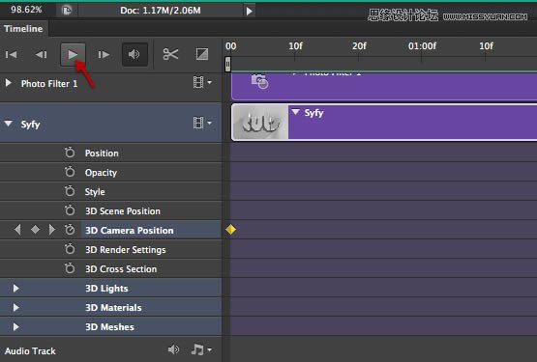The image size is (537, 362).
Task: Open the Audio Track music note menu
Action: pos(201,349)
